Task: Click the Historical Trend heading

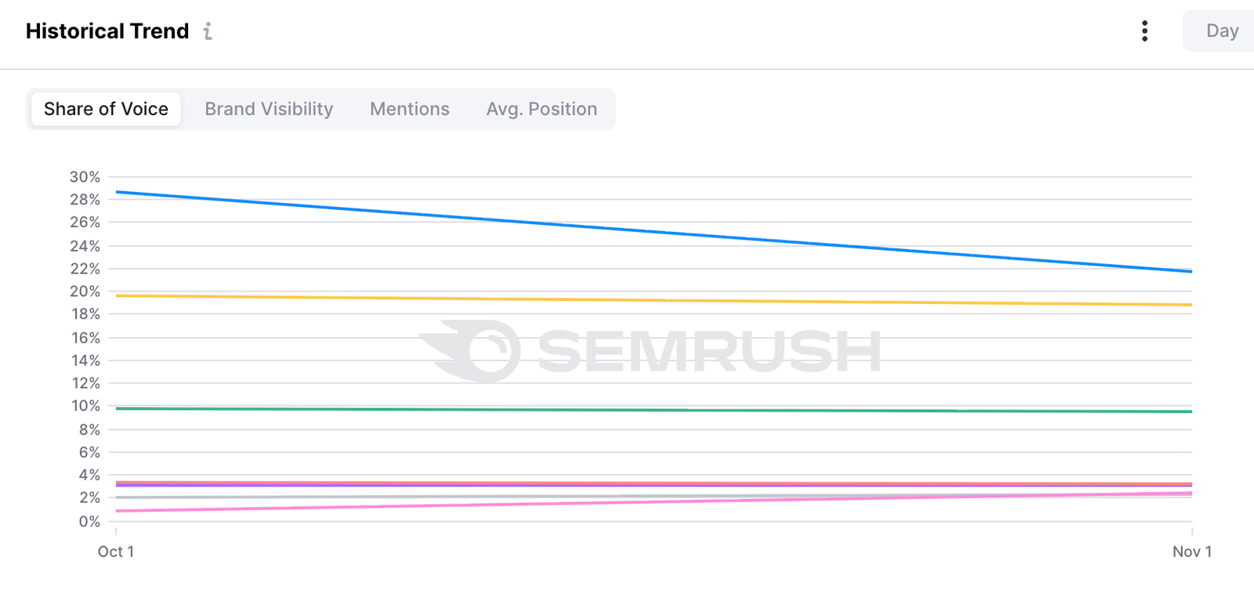Action: click(x=107, y=31)
